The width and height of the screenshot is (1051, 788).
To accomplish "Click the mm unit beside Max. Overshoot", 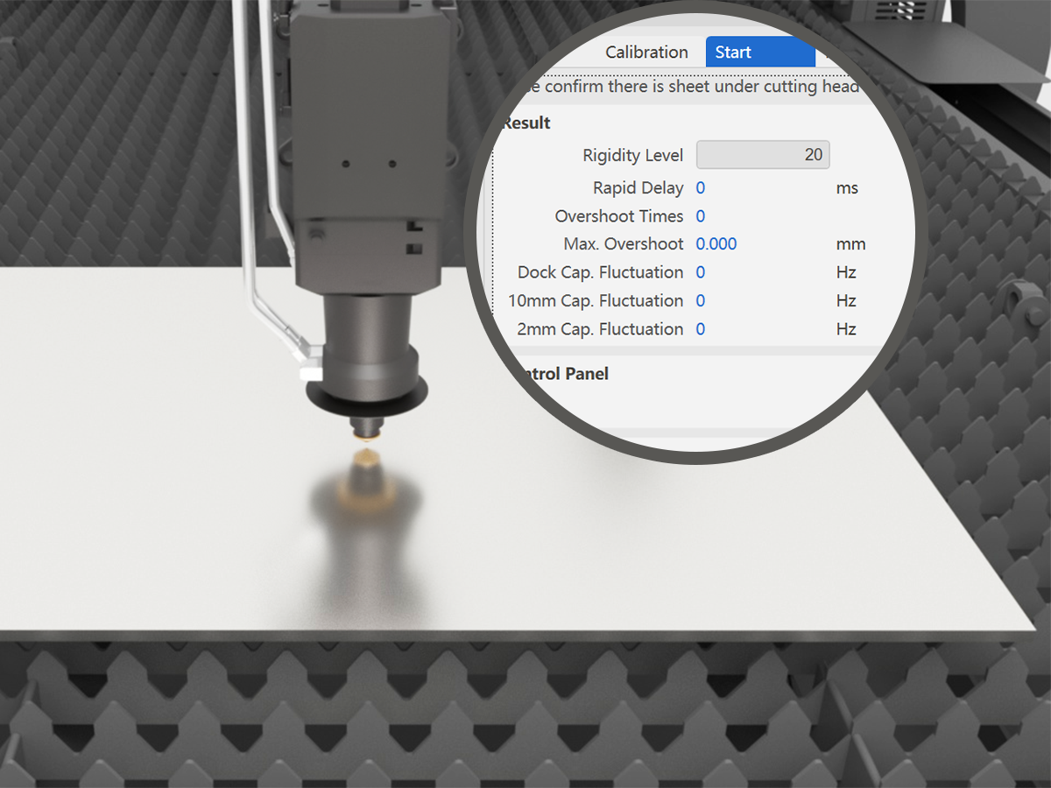I will pos(850,243).
